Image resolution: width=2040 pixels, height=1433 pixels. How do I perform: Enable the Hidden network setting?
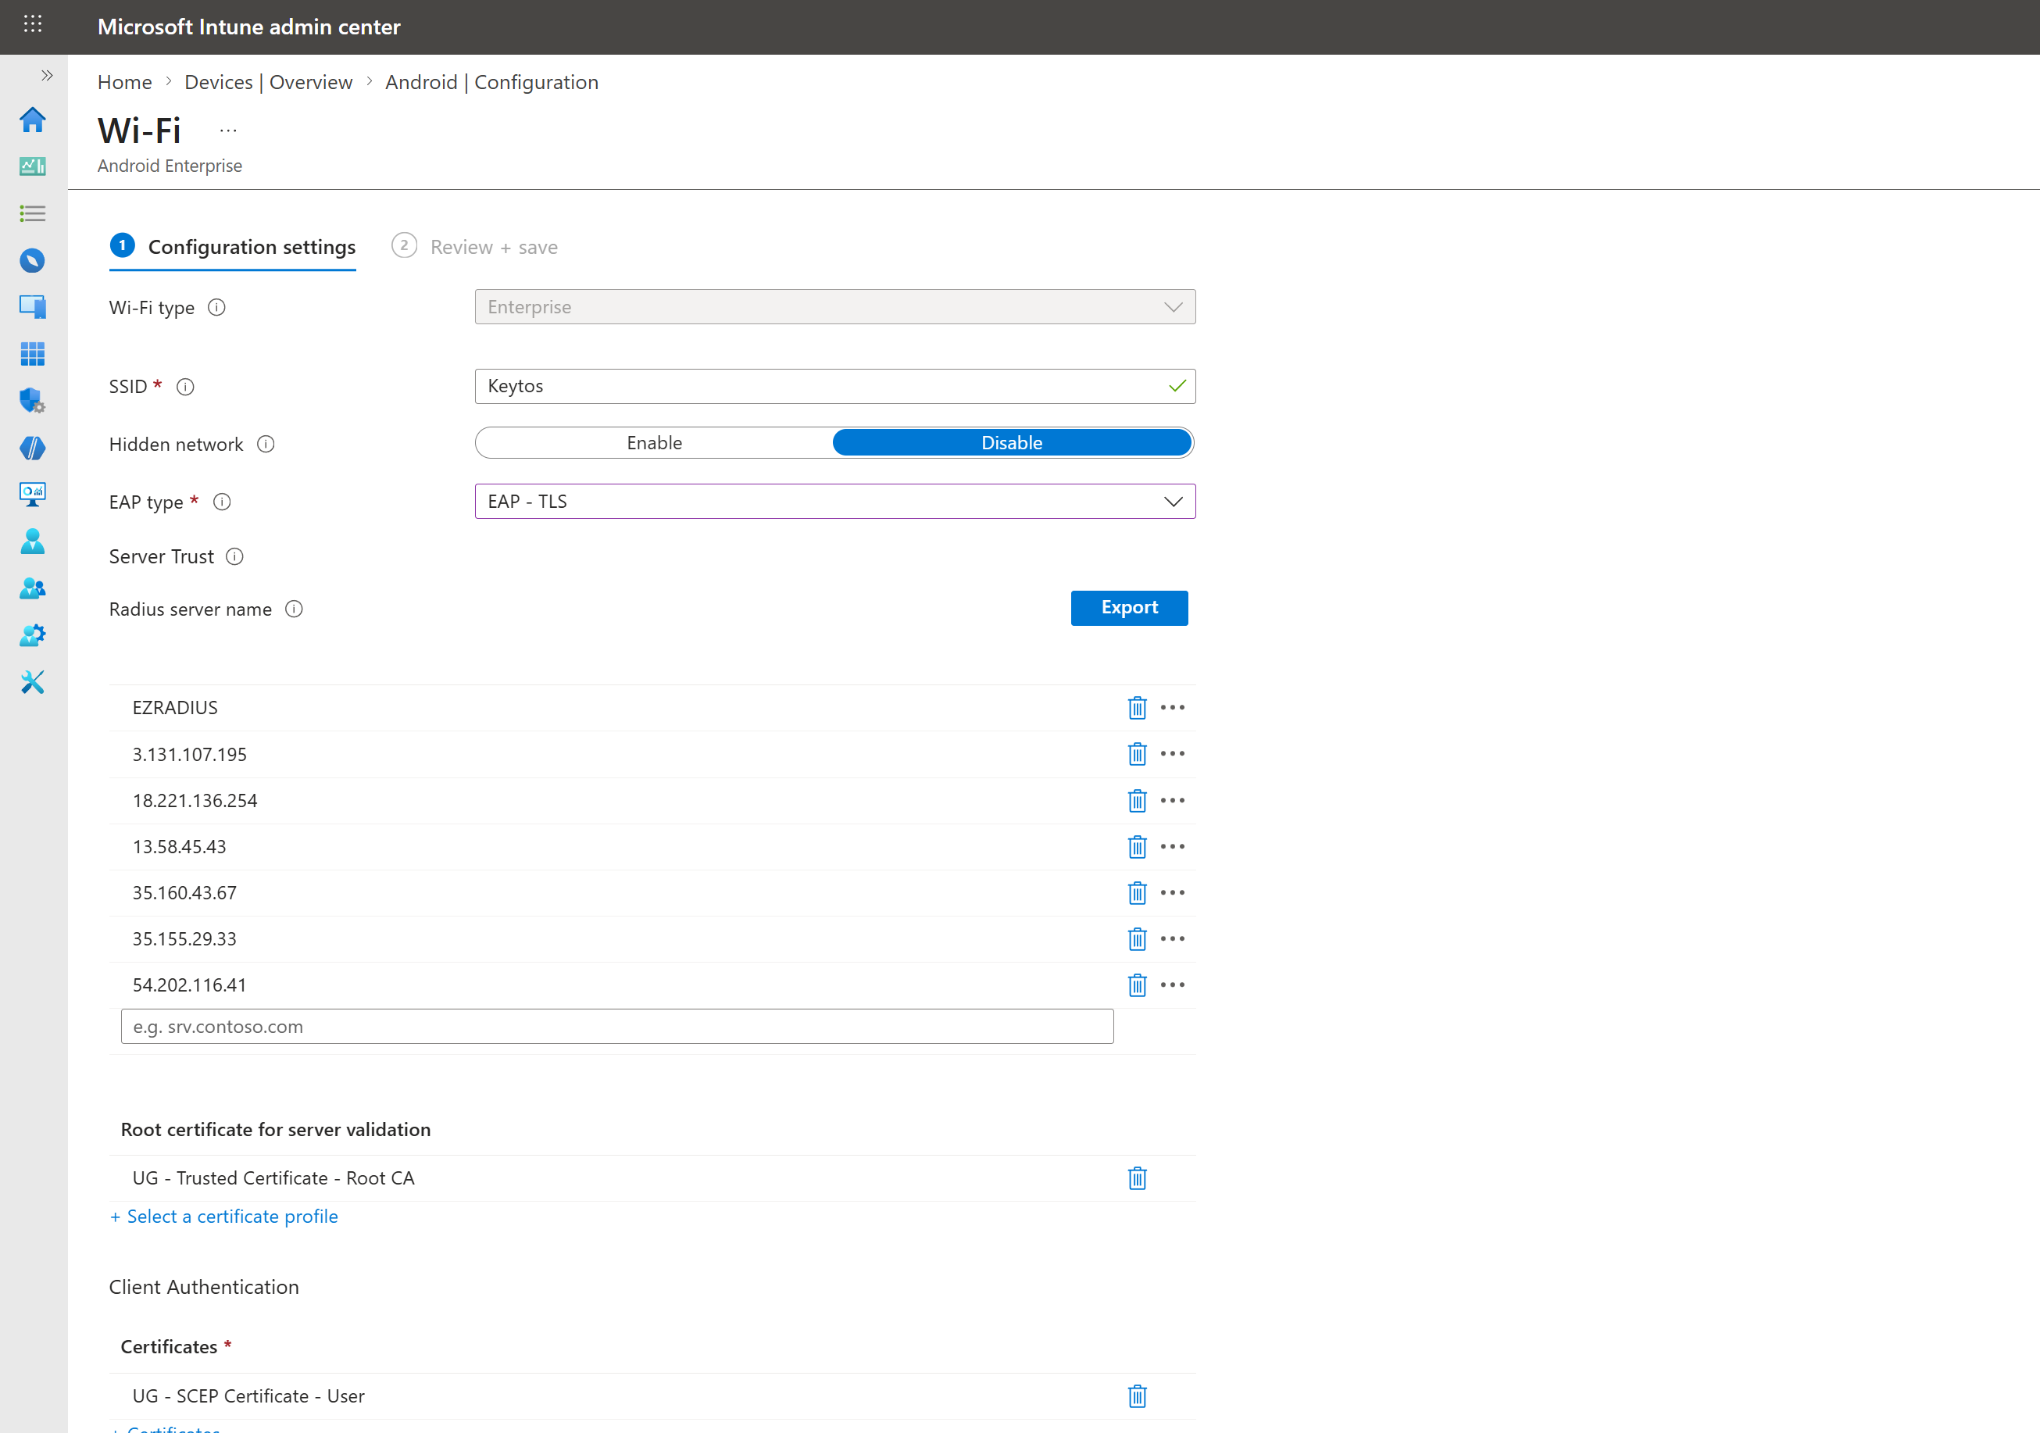click(655, 442)
